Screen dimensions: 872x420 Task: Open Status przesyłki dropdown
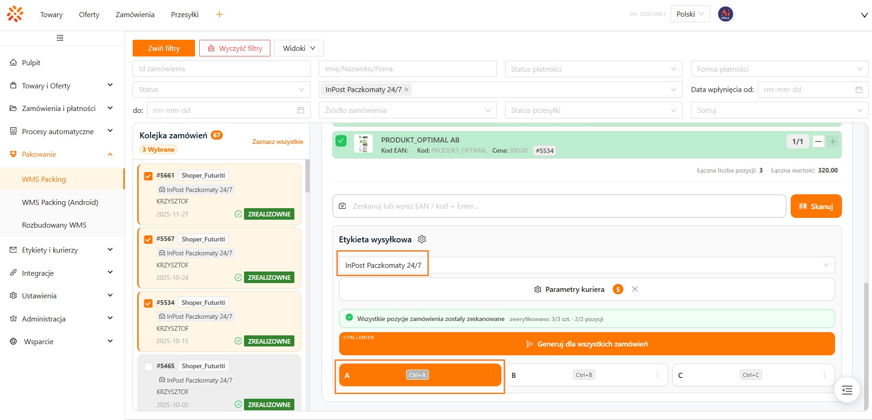pyautogui.click(x=593, y=110)
